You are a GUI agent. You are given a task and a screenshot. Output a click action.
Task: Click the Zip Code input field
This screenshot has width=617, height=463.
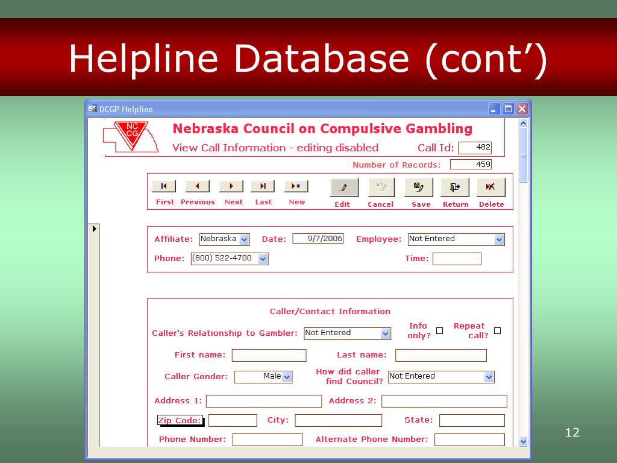pyautogui.click(x=233, y=420)
